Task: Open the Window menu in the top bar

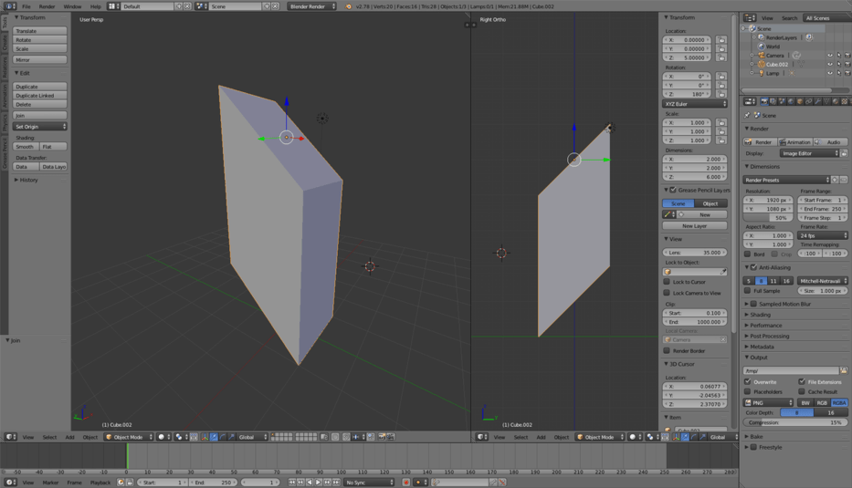Action: click(x=72, y=6)
